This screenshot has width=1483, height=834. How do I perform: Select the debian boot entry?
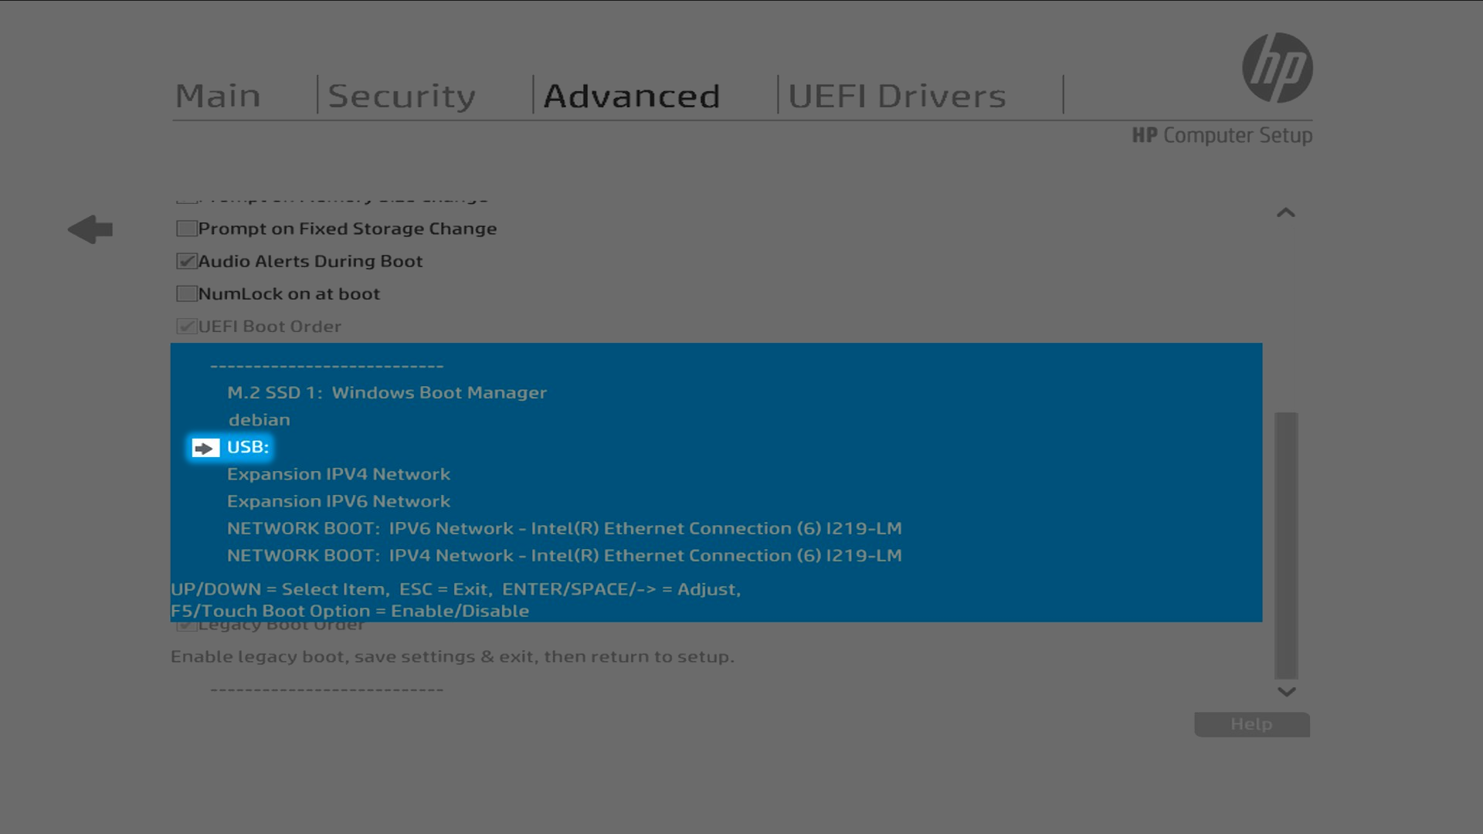pos(260,420)
